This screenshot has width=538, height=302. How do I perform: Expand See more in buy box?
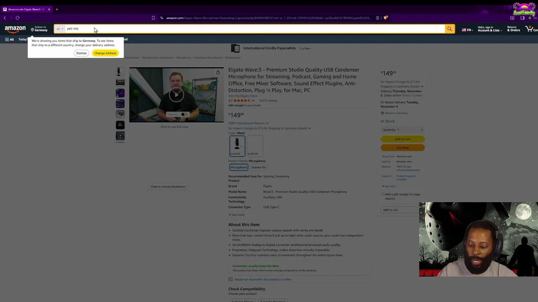click(389, 186)
